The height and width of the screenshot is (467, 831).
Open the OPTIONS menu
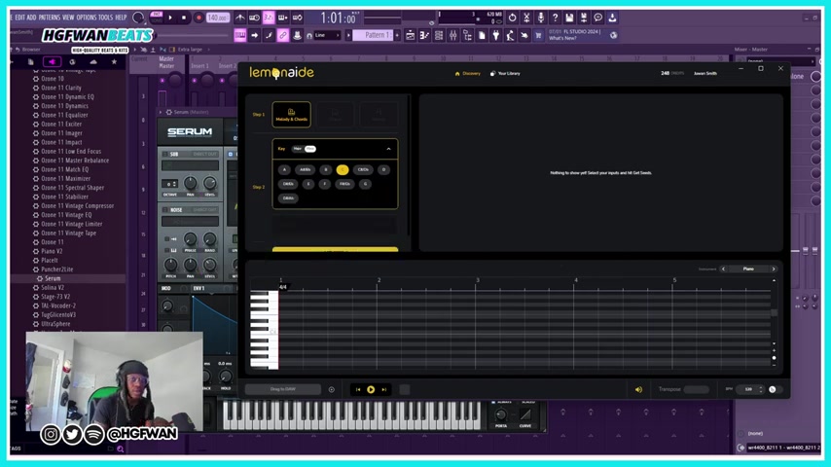[87, 18]
